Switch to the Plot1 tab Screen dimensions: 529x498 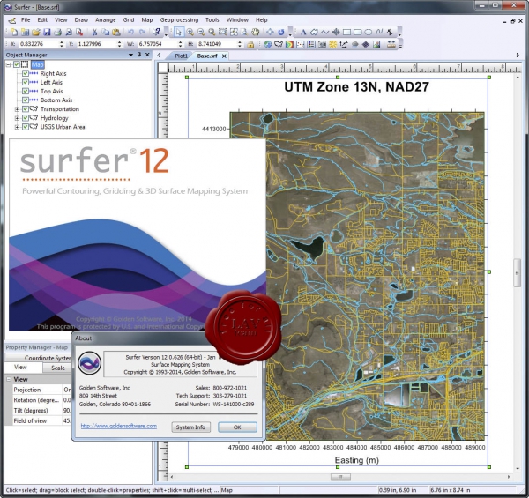pos(181,56)
